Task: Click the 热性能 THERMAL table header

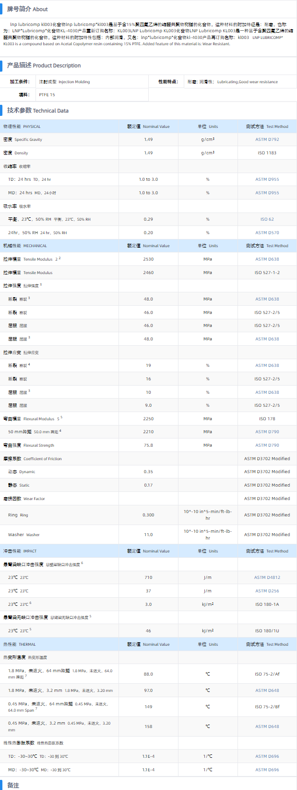Action: pyautogui.click(x=20, y=644)
